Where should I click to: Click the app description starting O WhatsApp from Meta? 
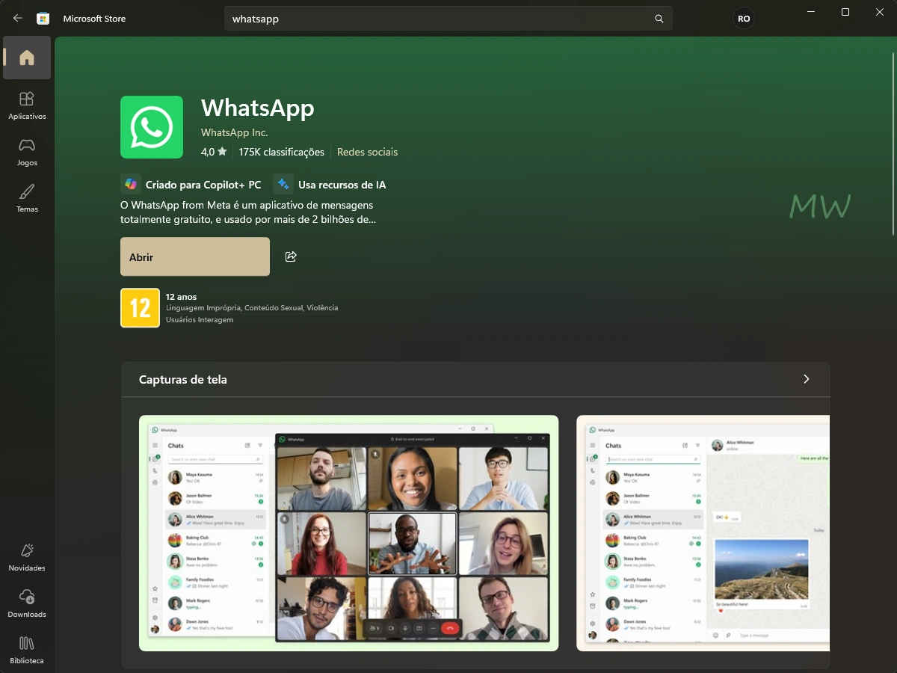(248, 212)
